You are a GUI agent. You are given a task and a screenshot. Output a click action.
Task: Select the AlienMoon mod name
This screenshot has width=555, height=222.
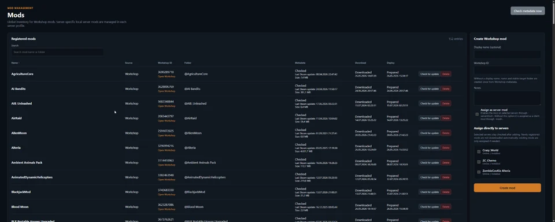coord(18,133)
